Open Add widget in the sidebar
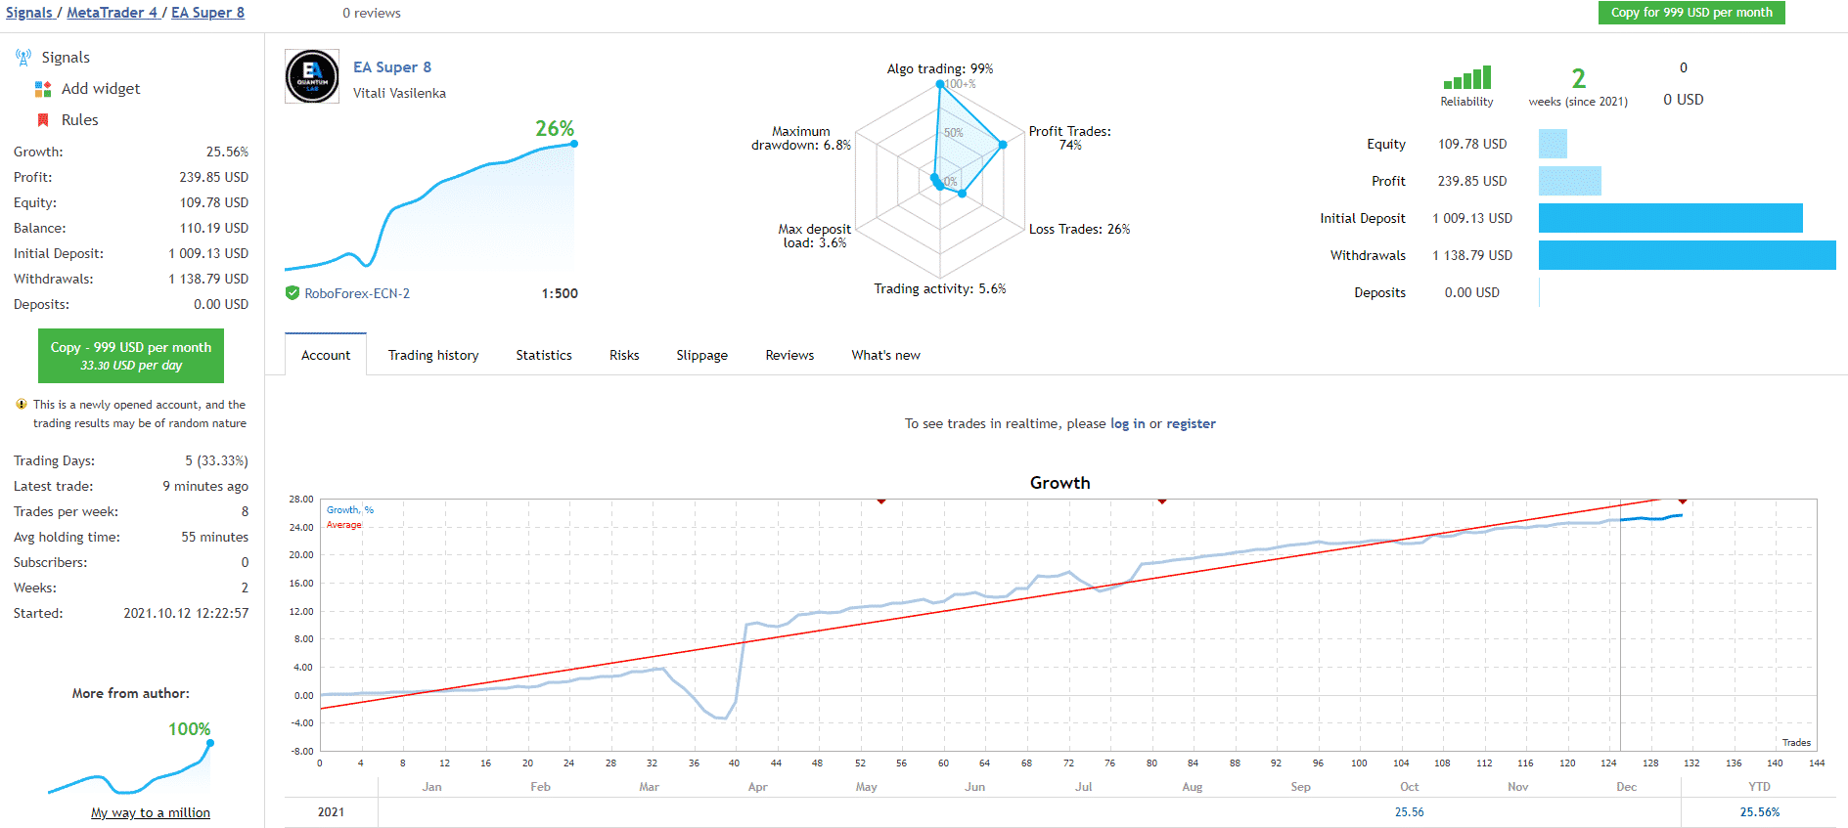Image resolution: width=1848 pixels, height=828 pixels. click(x=101, y=89)
